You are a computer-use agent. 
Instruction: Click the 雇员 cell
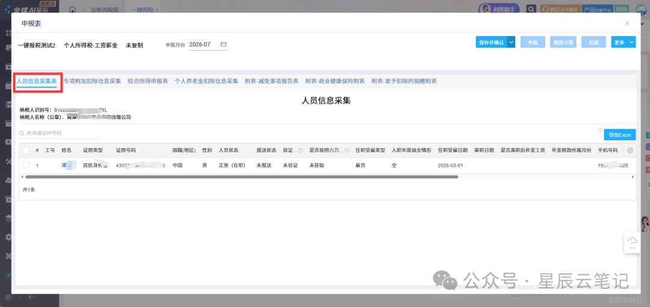point(361,165)
